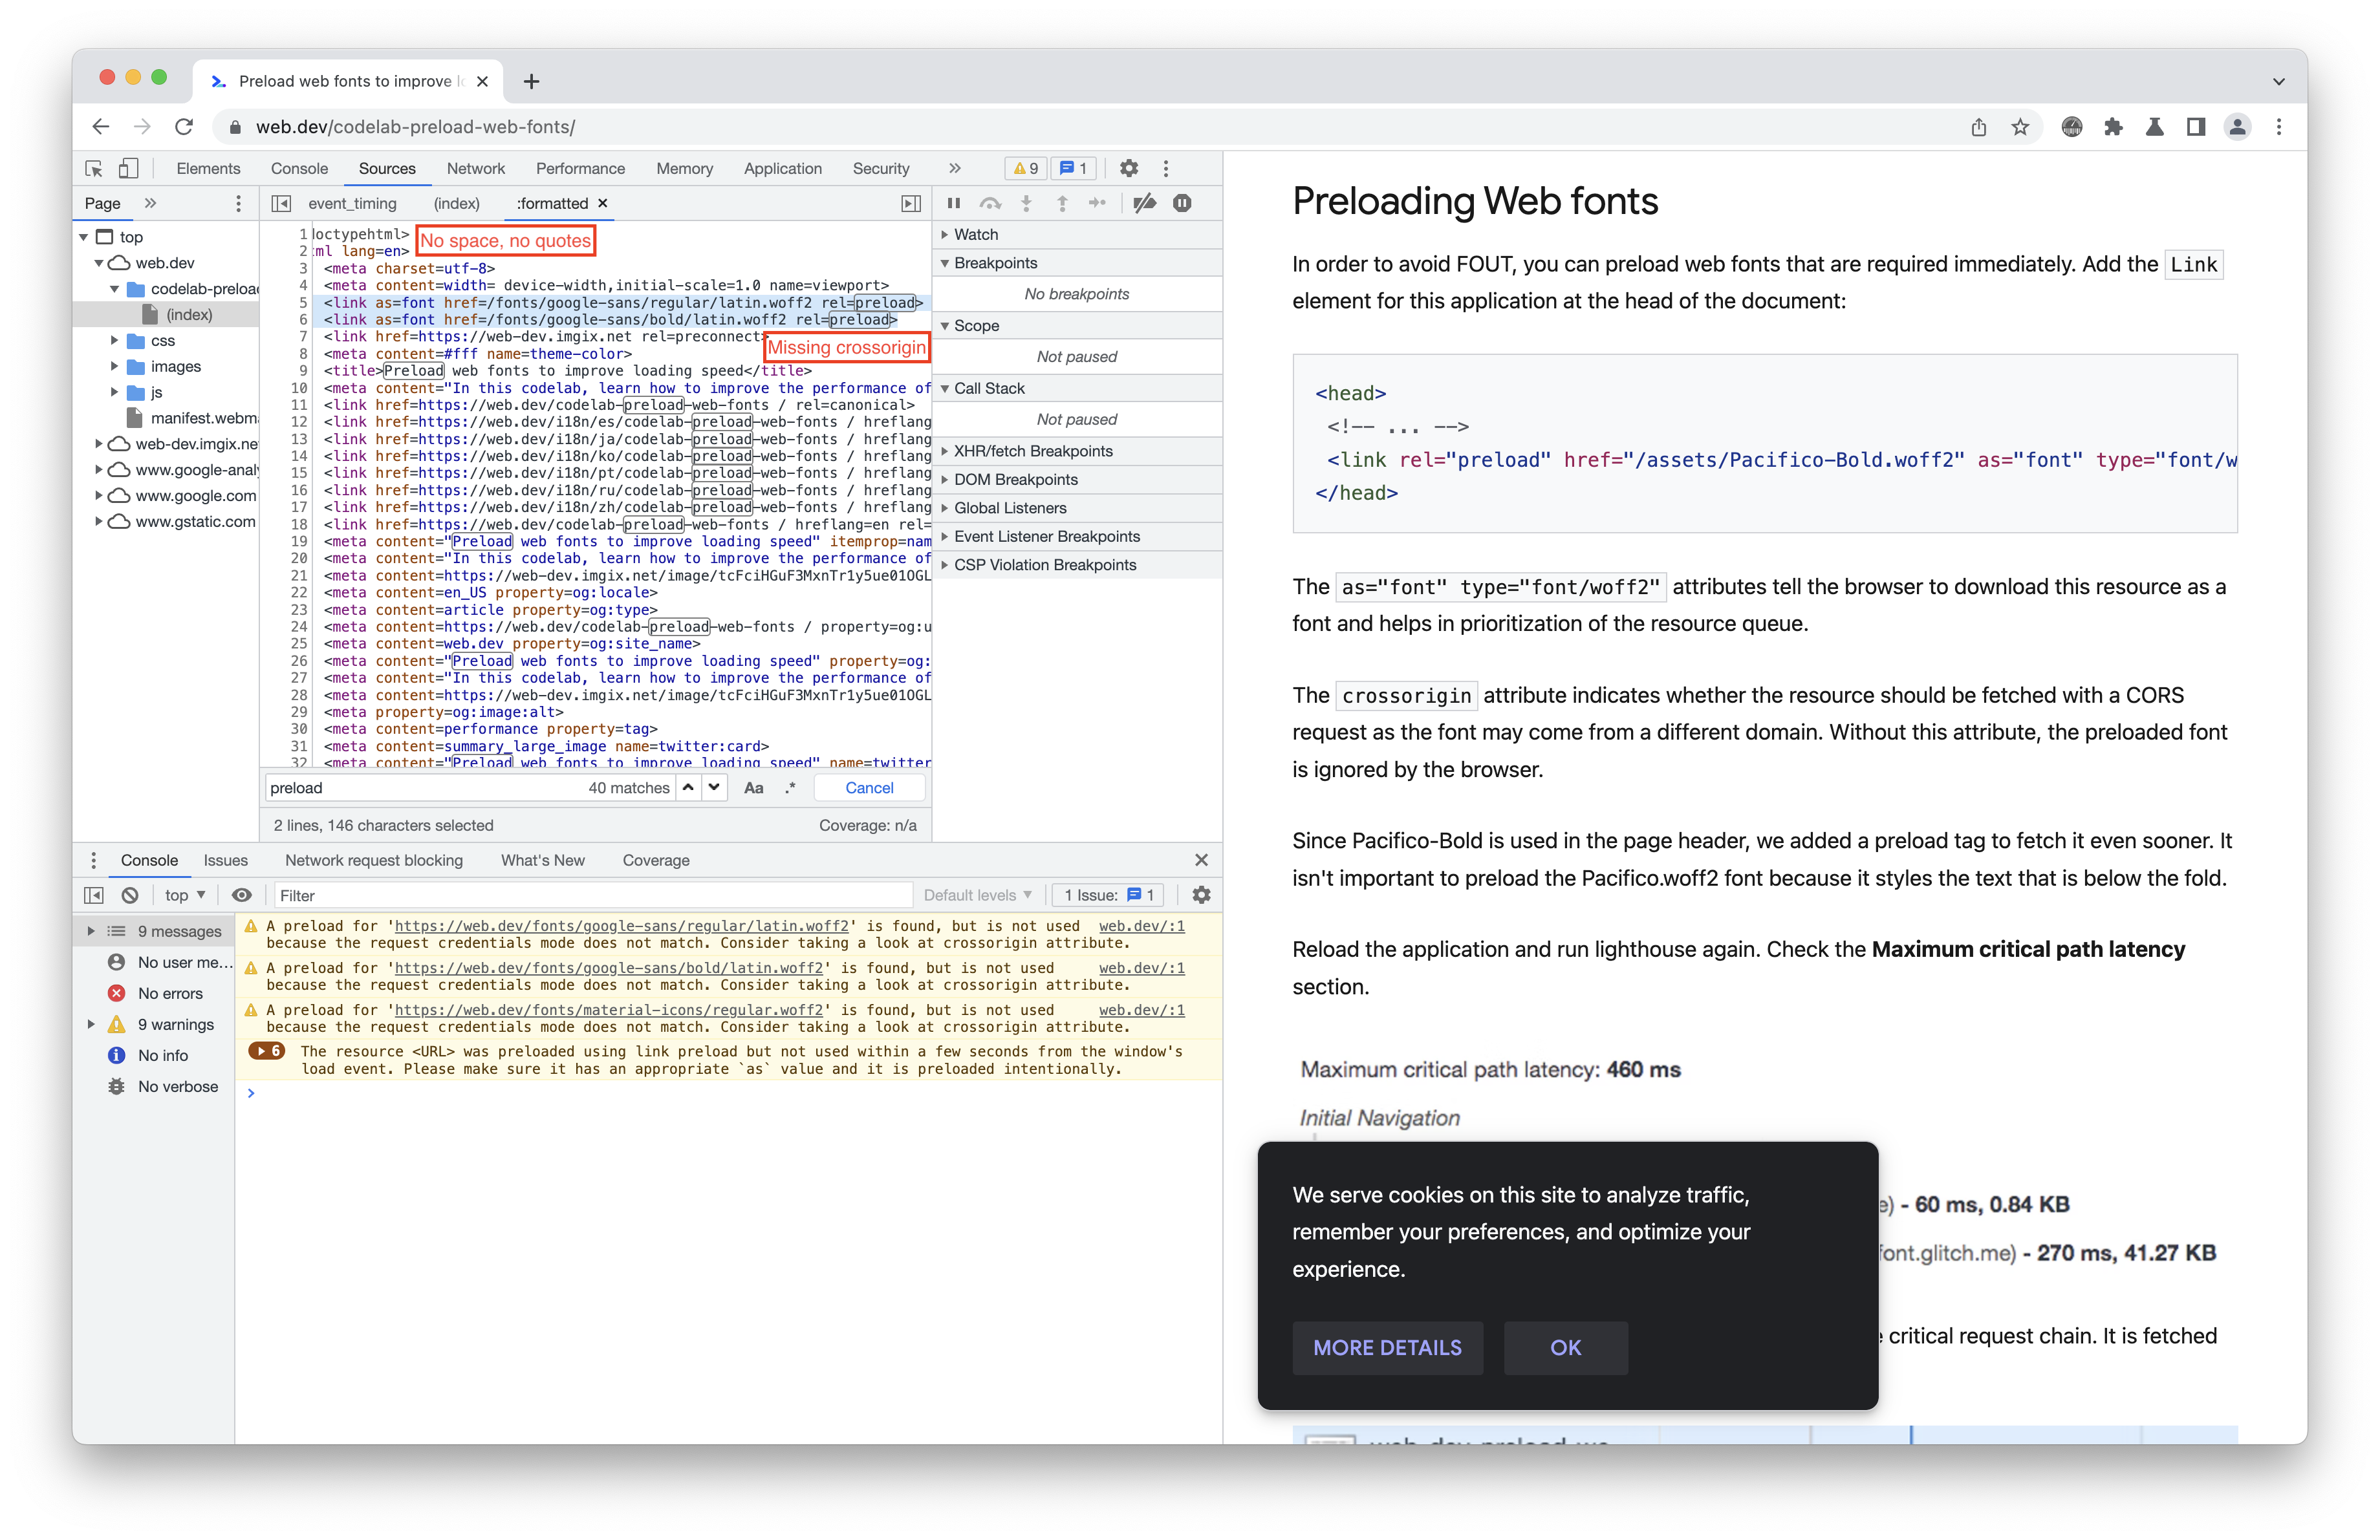The height and width of the screenshot is (1540, 2380).
Task: Bookmark this page with star icon
Action: (2021, 127)
